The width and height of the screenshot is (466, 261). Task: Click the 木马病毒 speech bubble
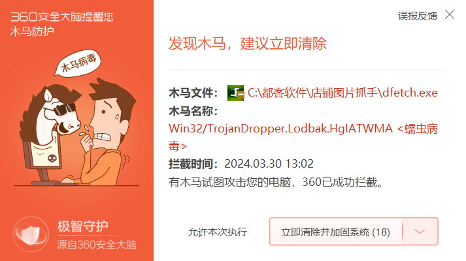point(78,63)
